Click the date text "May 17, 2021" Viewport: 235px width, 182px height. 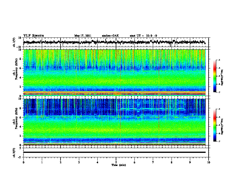point(83,36)
